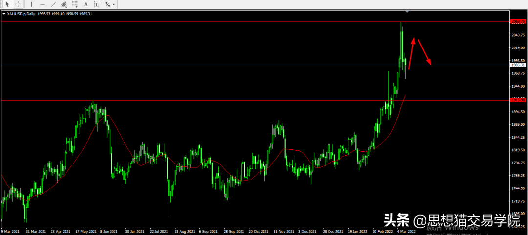Screen dimensions: 528x235
Task: Click the chart shift triangle marker at top
Action: [407, 11]
